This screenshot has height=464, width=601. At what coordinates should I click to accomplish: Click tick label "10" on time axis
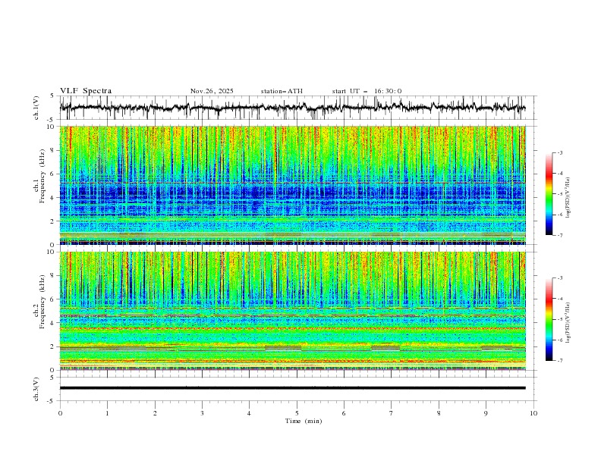[x=533, y=413]
